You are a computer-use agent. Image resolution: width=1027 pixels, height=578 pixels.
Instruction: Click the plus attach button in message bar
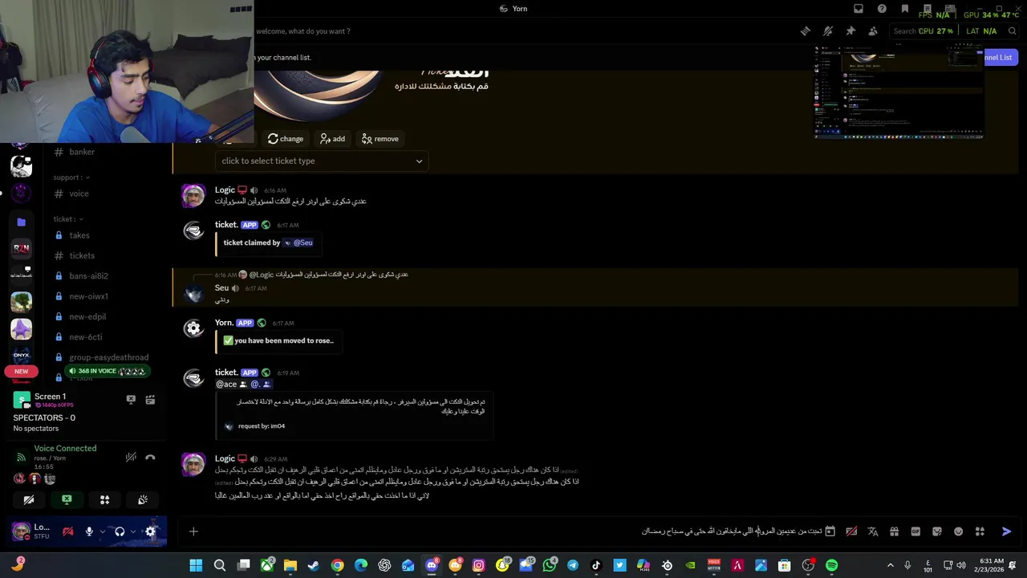(193, 531)
